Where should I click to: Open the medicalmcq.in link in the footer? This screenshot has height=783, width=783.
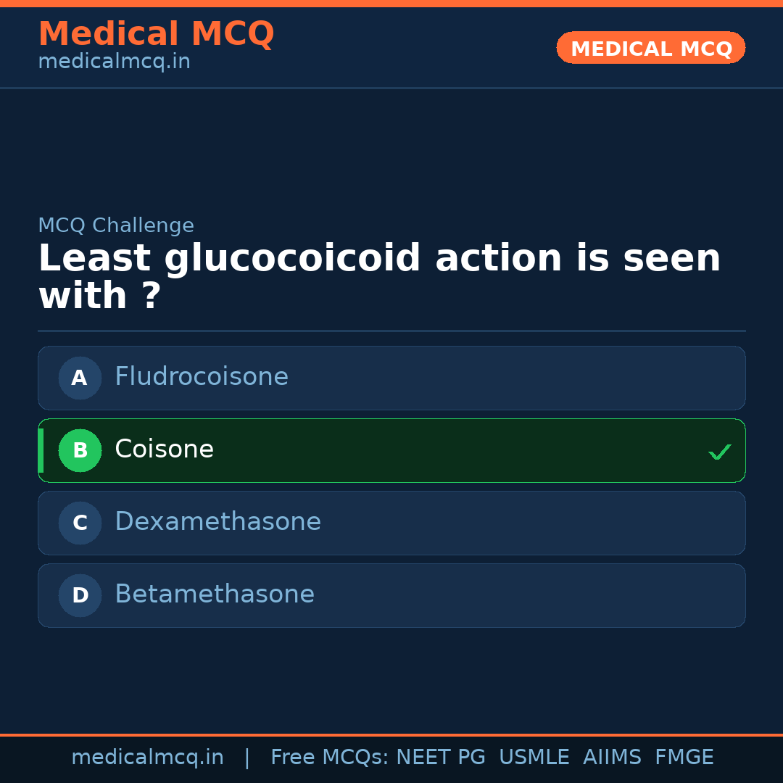pyautogui.click(x=147, y=758)
